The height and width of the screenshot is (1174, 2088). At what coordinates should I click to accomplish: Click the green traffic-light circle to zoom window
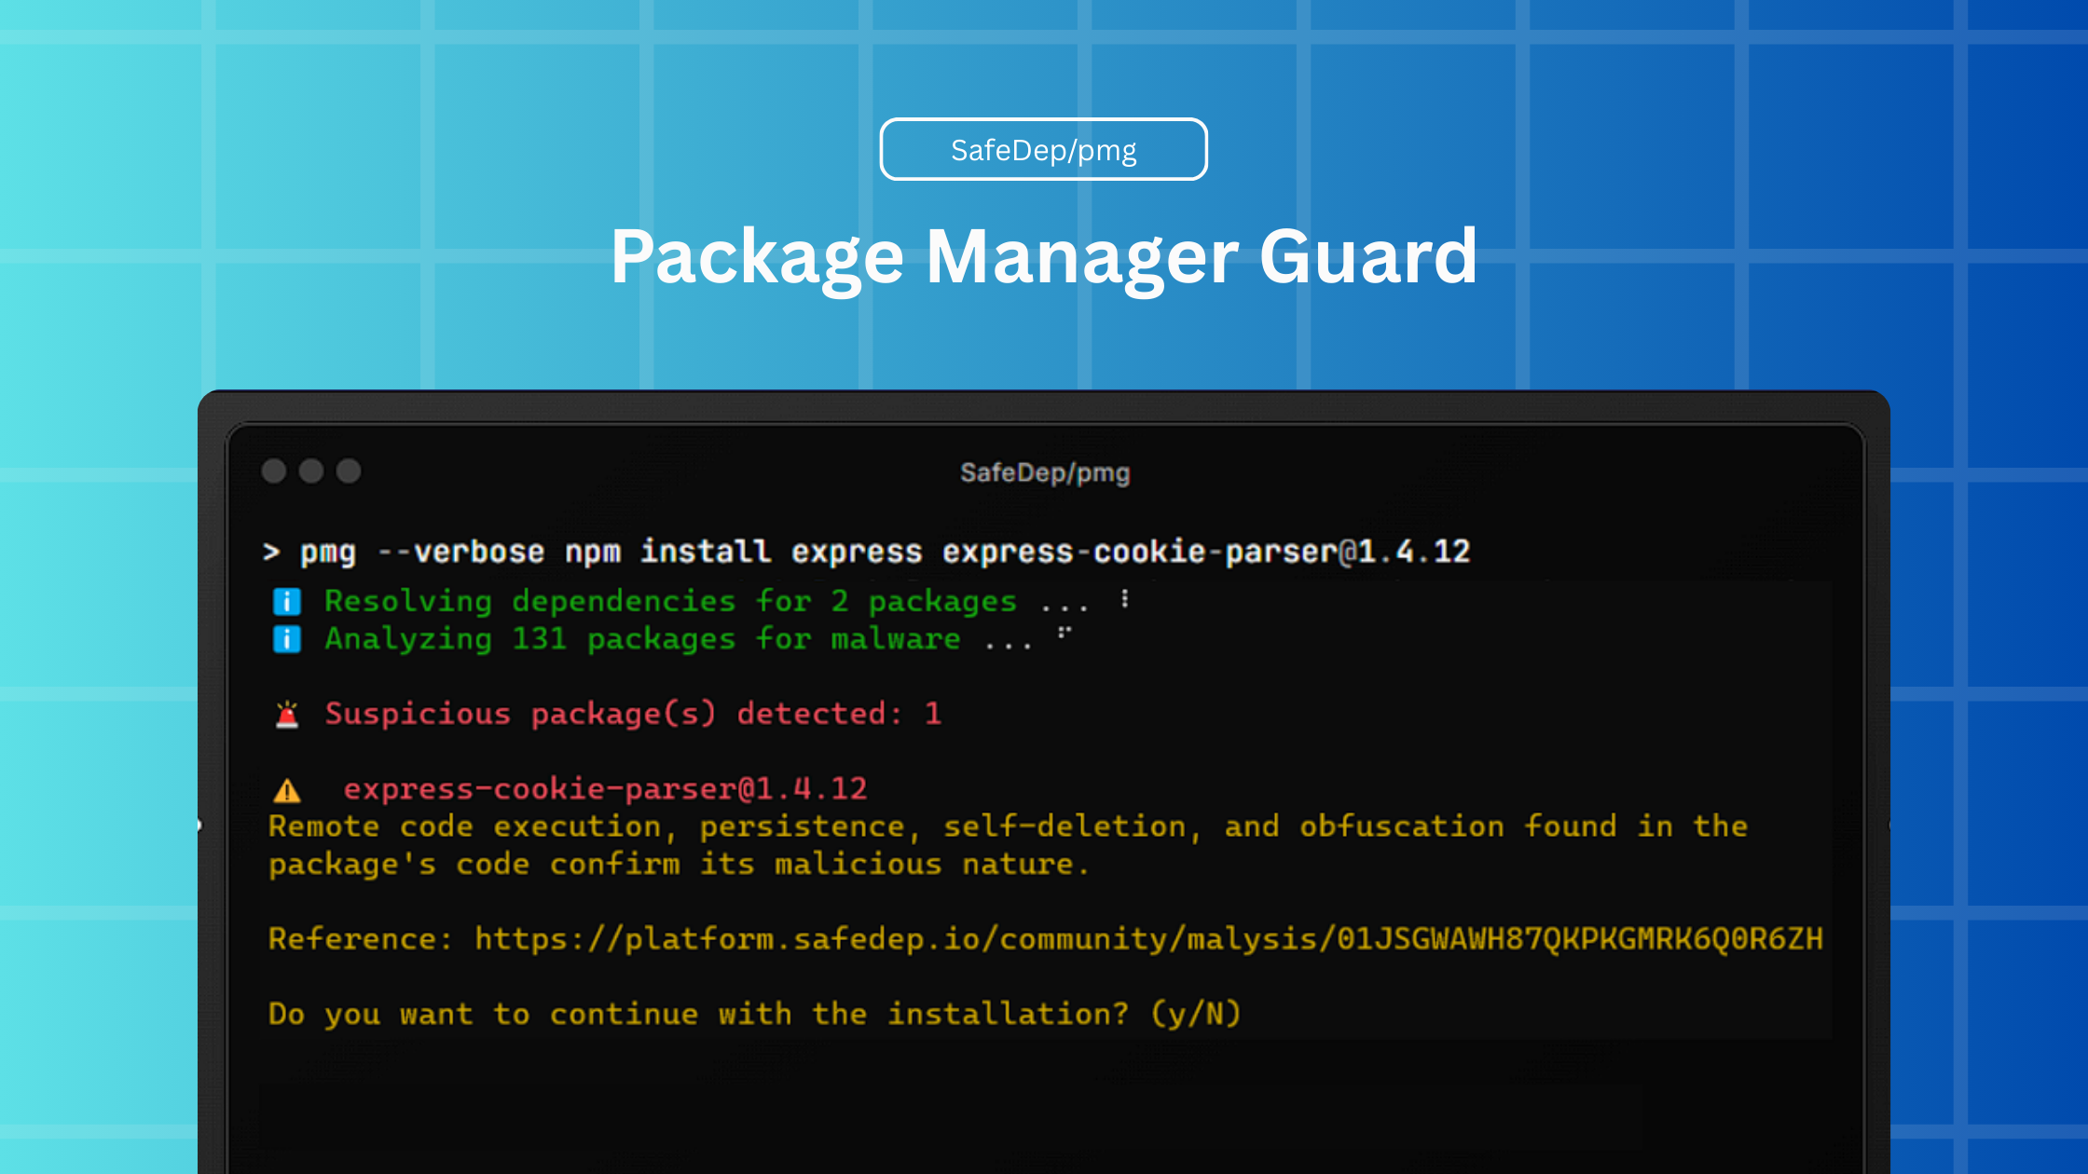coord(350,472)
